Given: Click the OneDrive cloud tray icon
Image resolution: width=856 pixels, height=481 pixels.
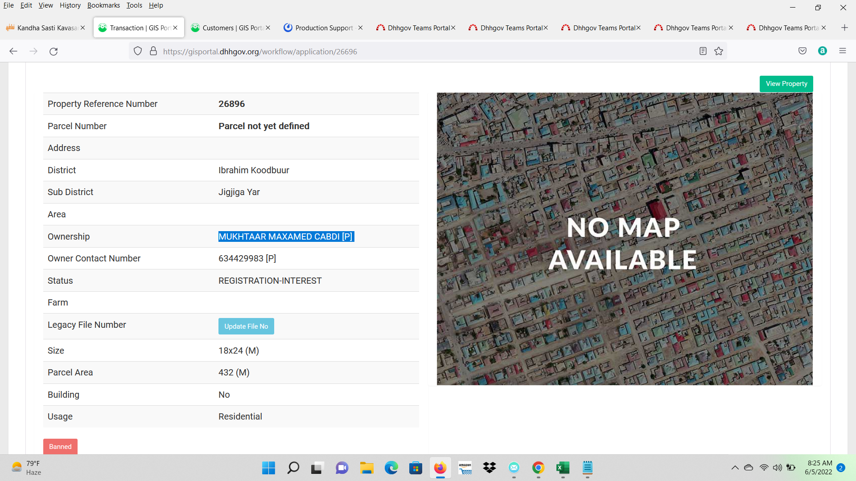Looking at the screenshot, I should 749,468.
